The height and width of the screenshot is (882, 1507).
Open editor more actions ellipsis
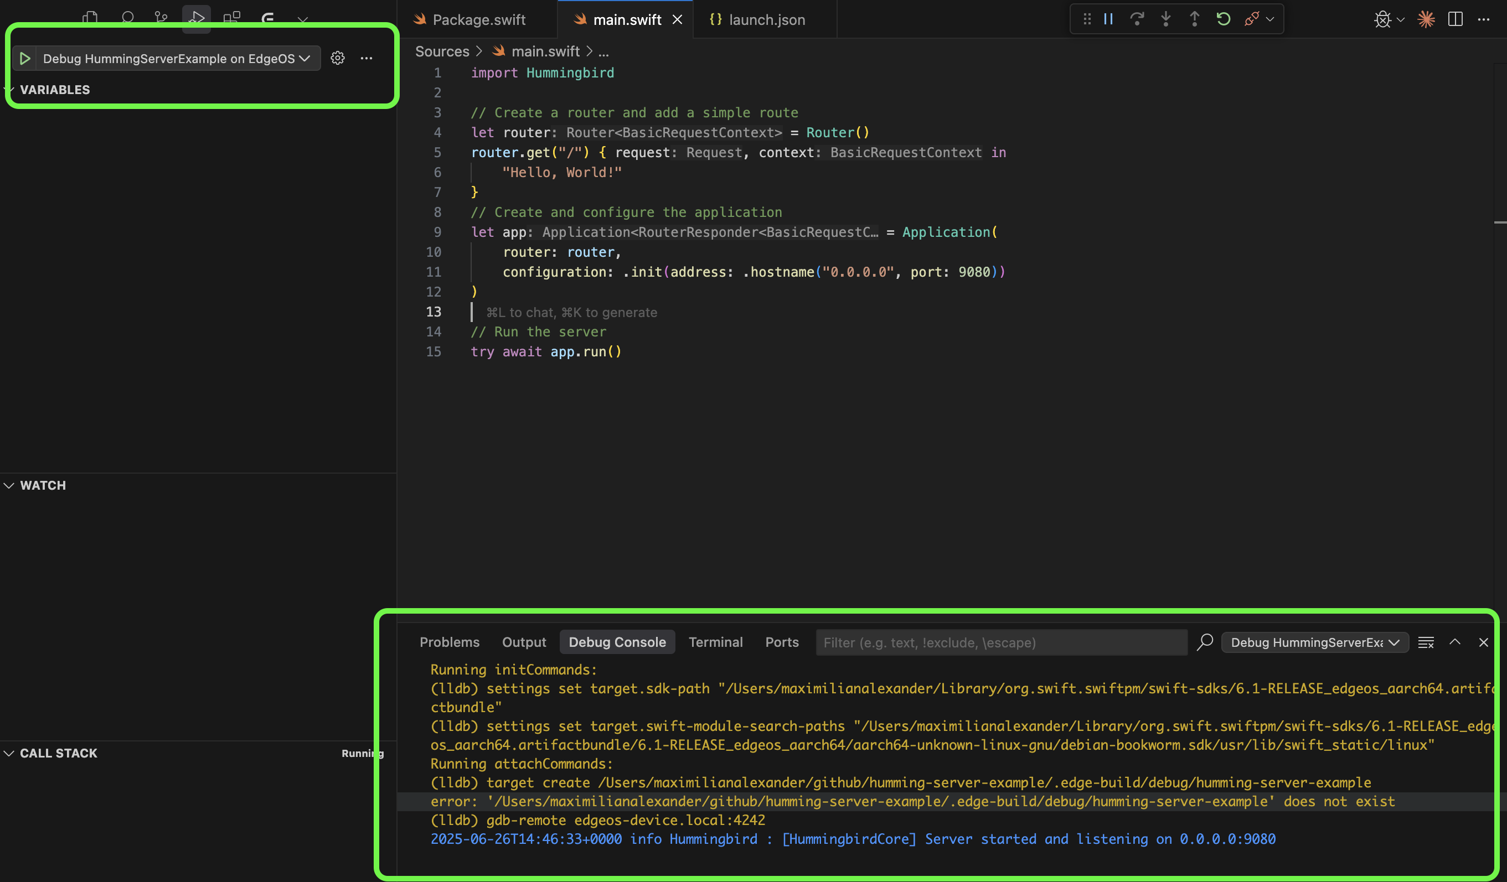click(x=1484, y=20)
